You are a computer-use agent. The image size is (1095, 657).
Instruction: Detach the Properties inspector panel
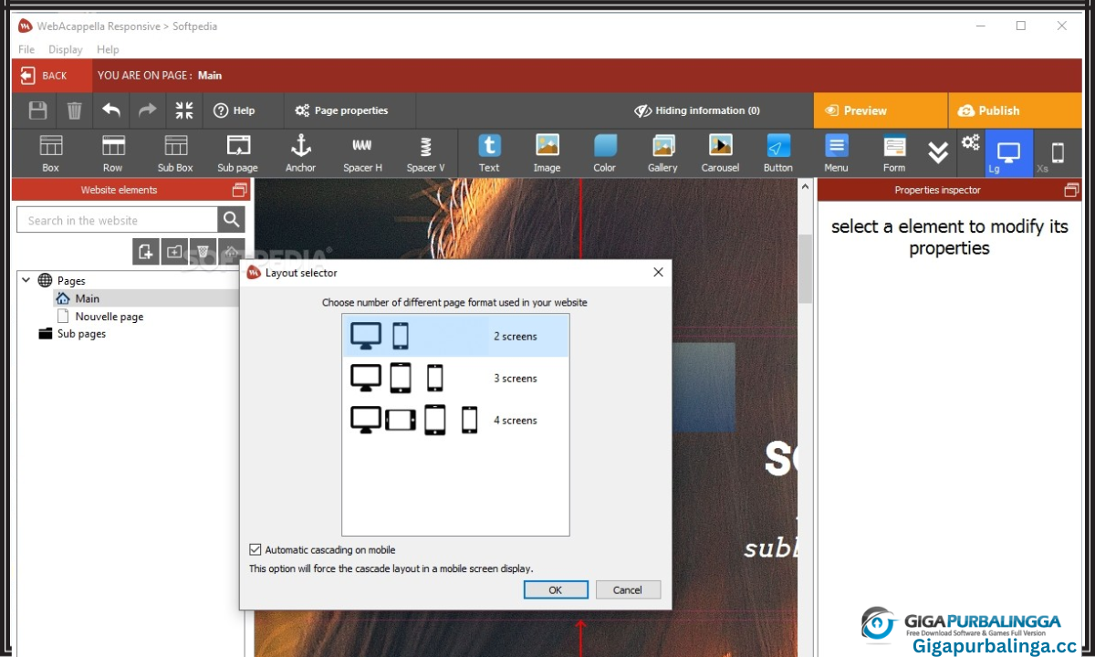tap(1071, 190)
